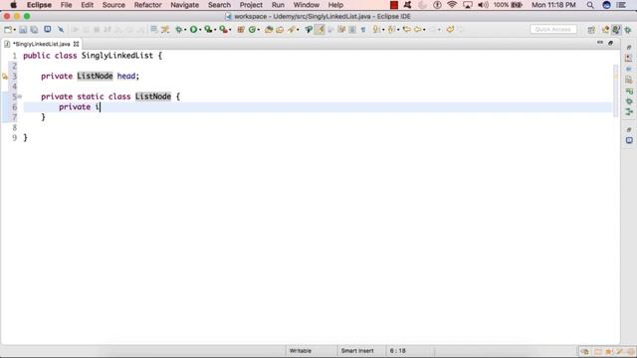Open the Back history dropdown arrow
637x358 pixels.
(x=424, y=30)
